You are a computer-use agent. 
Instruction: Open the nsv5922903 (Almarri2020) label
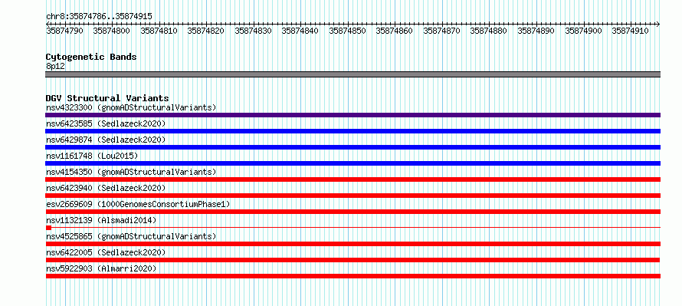(101, 268)
